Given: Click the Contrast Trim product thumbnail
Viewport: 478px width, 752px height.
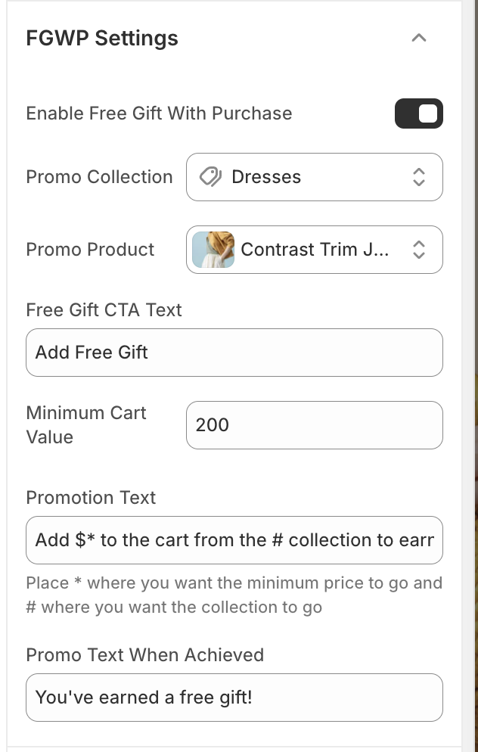Looking at the screenshot, I should (x=213, y=250).
